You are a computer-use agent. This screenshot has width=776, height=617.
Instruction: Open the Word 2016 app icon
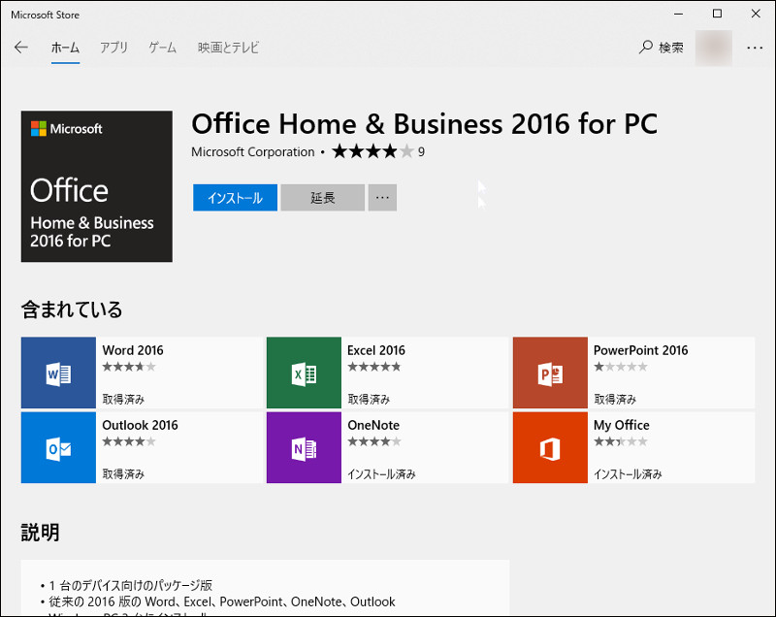point(58,373)
